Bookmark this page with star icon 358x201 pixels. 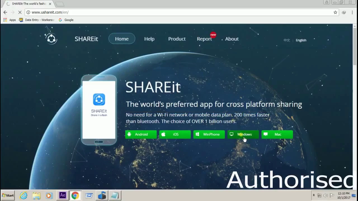(335, 12)
